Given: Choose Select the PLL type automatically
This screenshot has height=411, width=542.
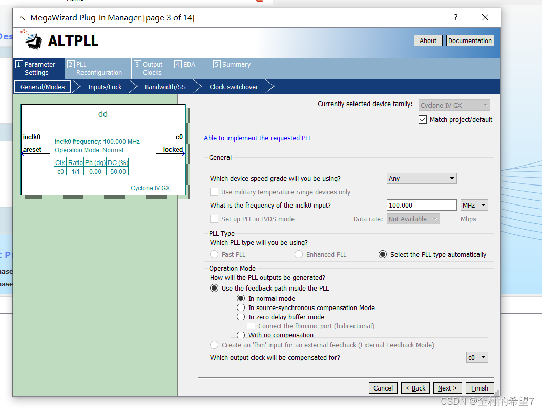Looking at the screenshot, I should point(383,254).
